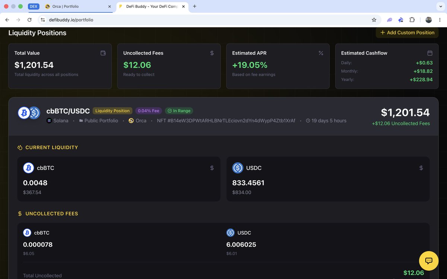Viewport: 447px width, 279px height.
Task: Click calendar icon in Estimated Cashflow card
Action: pyautogui.click(x=430, y=53)
